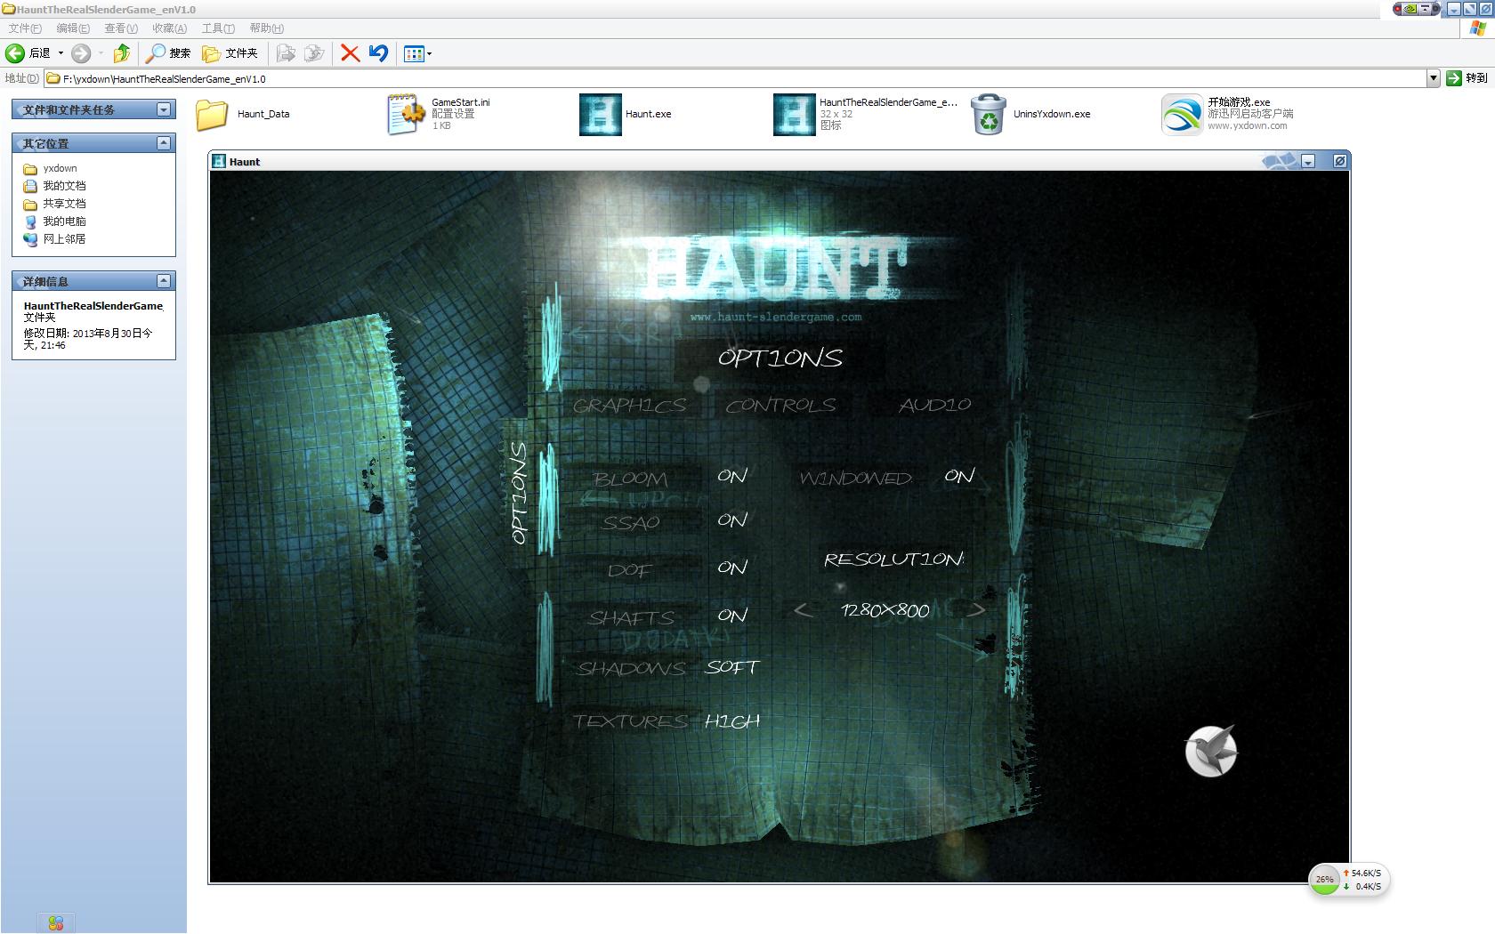Click the NVIDIA icon at top right

1410,9
